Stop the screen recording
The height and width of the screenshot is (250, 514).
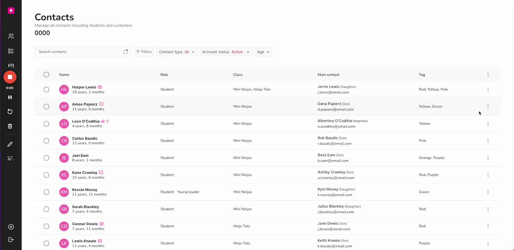point(10,77)
